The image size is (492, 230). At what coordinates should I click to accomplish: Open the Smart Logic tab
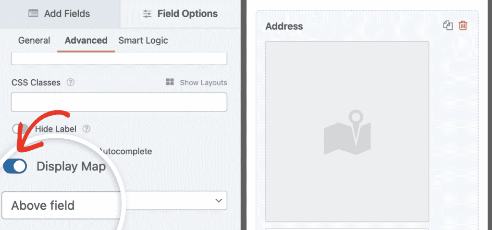tap(143, 40)
